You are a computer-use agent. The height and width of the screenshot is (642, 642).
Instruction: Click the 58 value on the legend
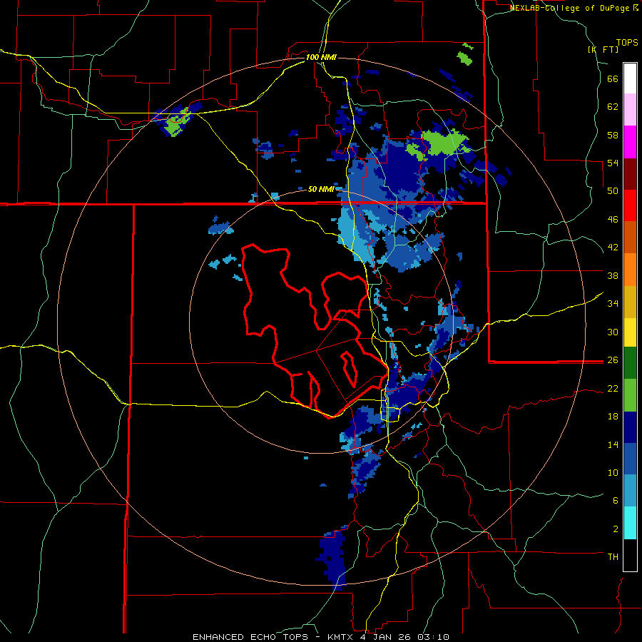pyautogui.click(x=613, y=135)
